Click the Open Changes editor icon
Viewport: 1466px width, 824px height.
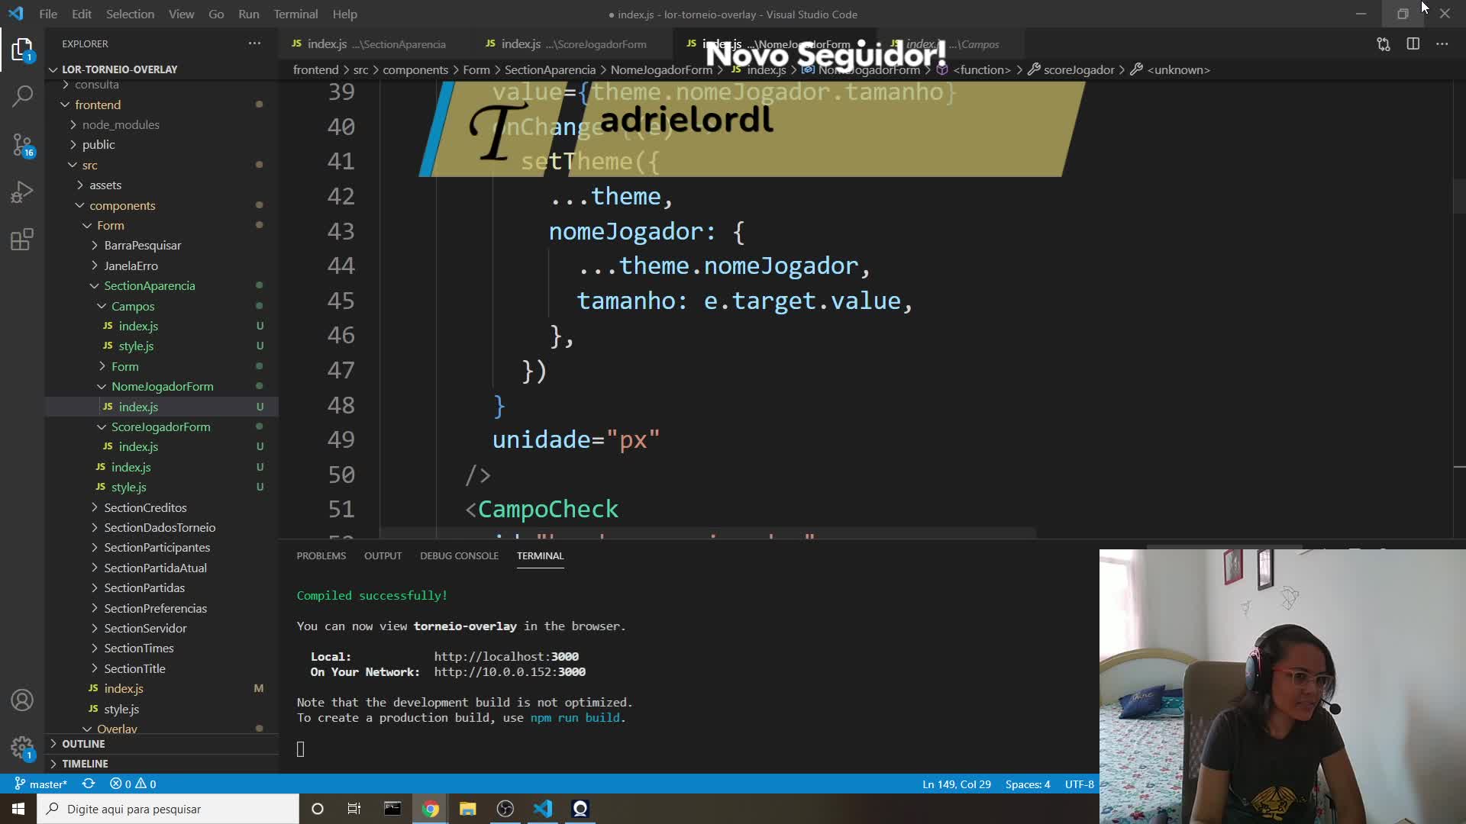(1384, 44)
